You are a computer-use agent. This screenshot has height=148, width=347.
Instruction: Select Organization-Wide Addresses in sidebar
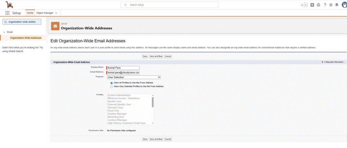(x=26, y=38)
